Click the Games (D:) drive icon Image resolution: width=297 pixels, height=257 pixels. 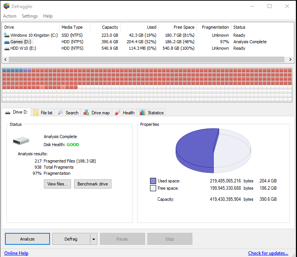point(7,42)
